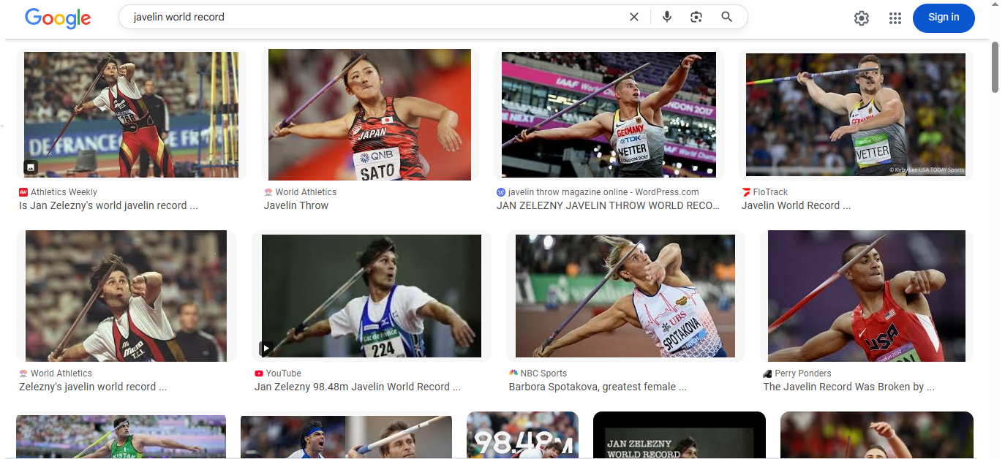The image size is (1005, 459).
Task: Open search by image with the camera icon
Action: point(696,17)
